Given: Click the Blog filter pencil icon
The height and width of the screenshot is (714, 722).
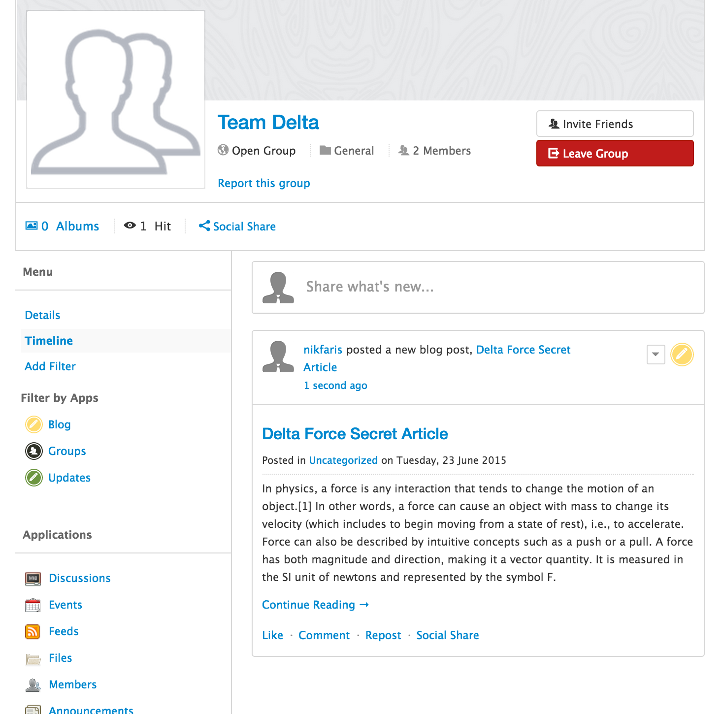Looking at the screenshot, I should click(x=34, y=424).
